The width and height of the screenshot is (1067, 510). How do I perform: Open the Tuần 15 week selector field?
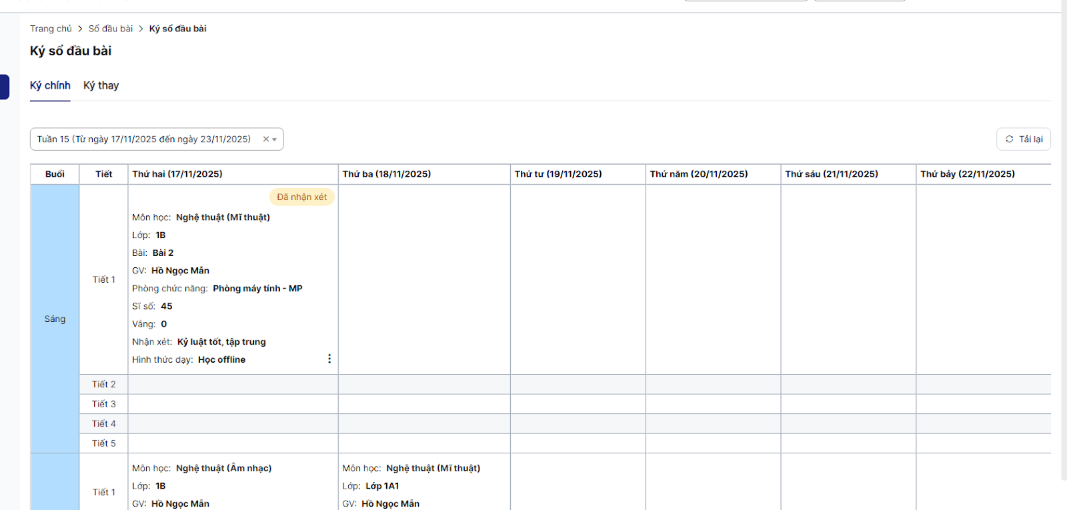point(144,139)
